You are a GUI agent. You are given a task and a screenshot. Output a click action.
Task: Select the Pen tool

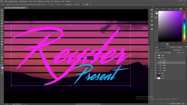(x=2, y=47)
